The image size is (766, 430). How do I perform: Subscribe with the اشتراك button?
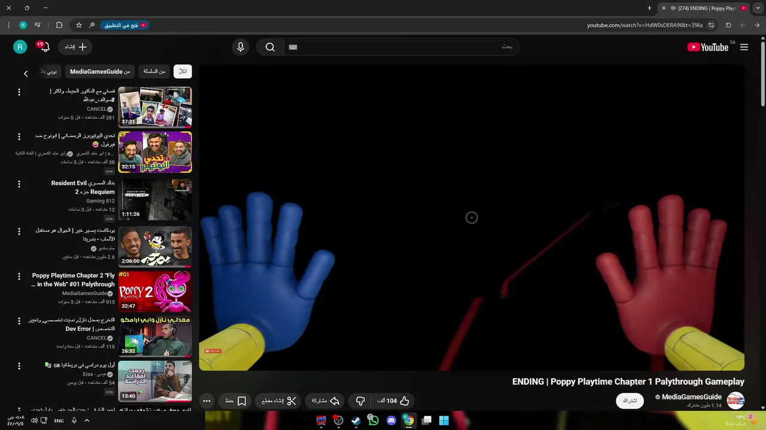click(630, 401)
